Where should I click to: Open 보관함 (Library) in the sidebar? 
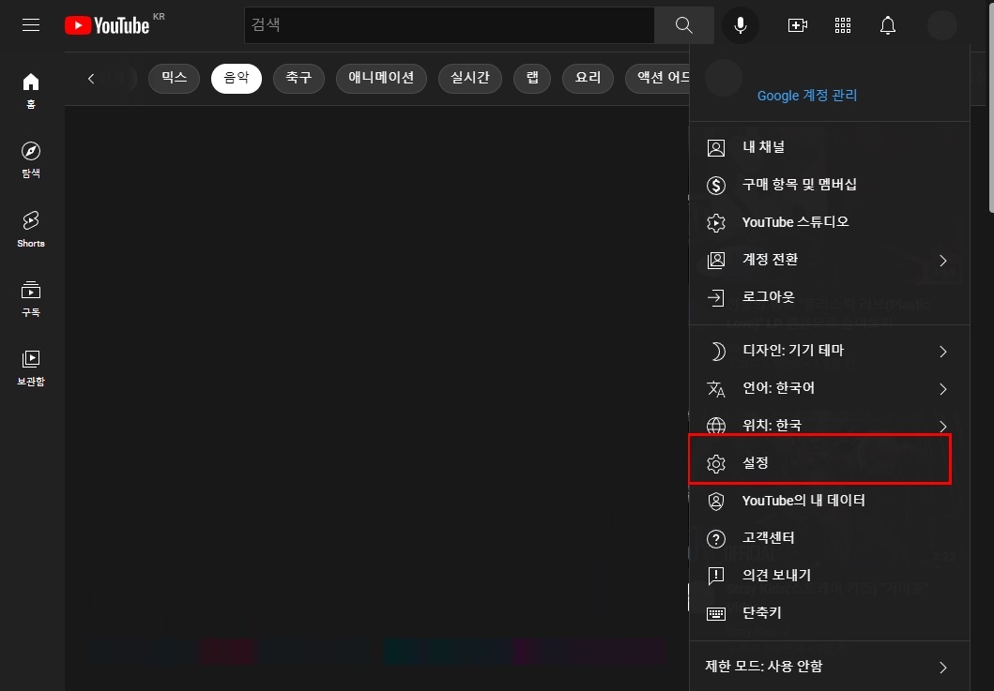30,365
